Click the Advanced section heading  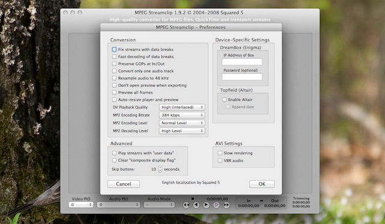click(x=121, y=144)
